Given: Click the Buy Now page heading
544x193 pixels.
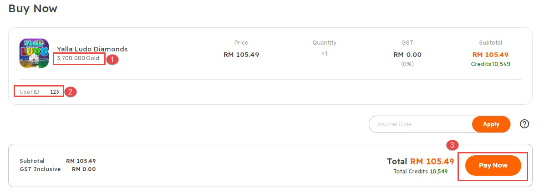Looking at the screenshot, I should click(x=33, y=8).
